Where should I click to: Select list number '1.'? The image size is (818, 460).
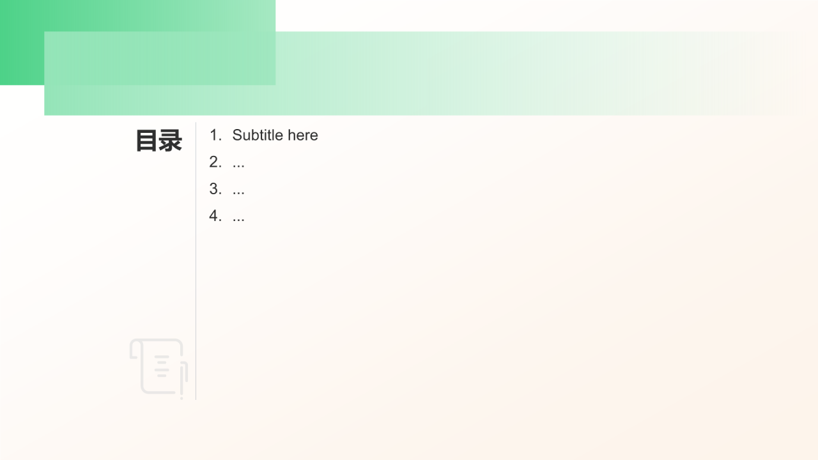(x=215, y=135)
